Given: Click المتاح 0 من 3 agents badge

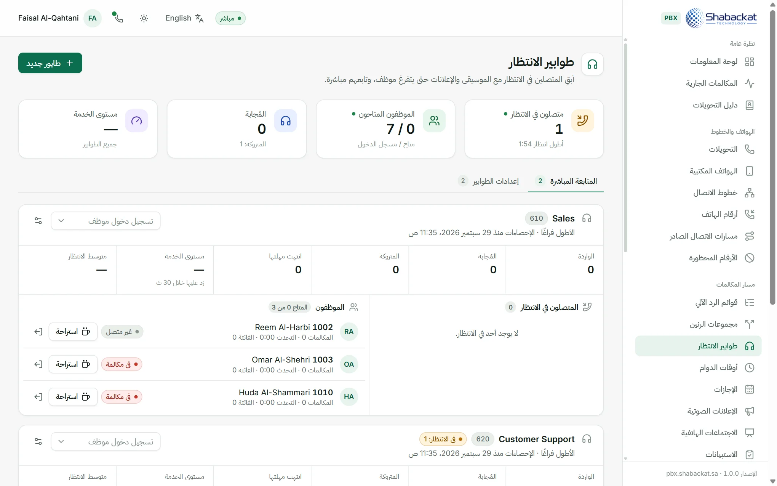Looking at the screenshot, I should coord(289,307).
